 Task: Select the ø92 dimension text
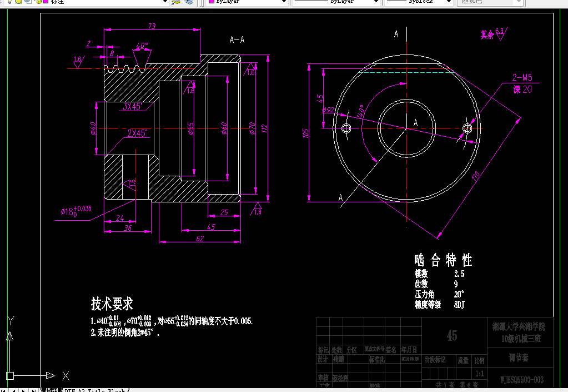(328, 110)
